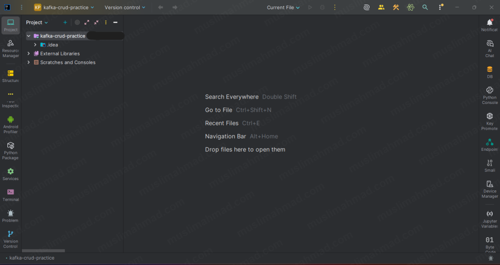Click the Run button
This screenshot has height=265, width=500.
(310, 7)
